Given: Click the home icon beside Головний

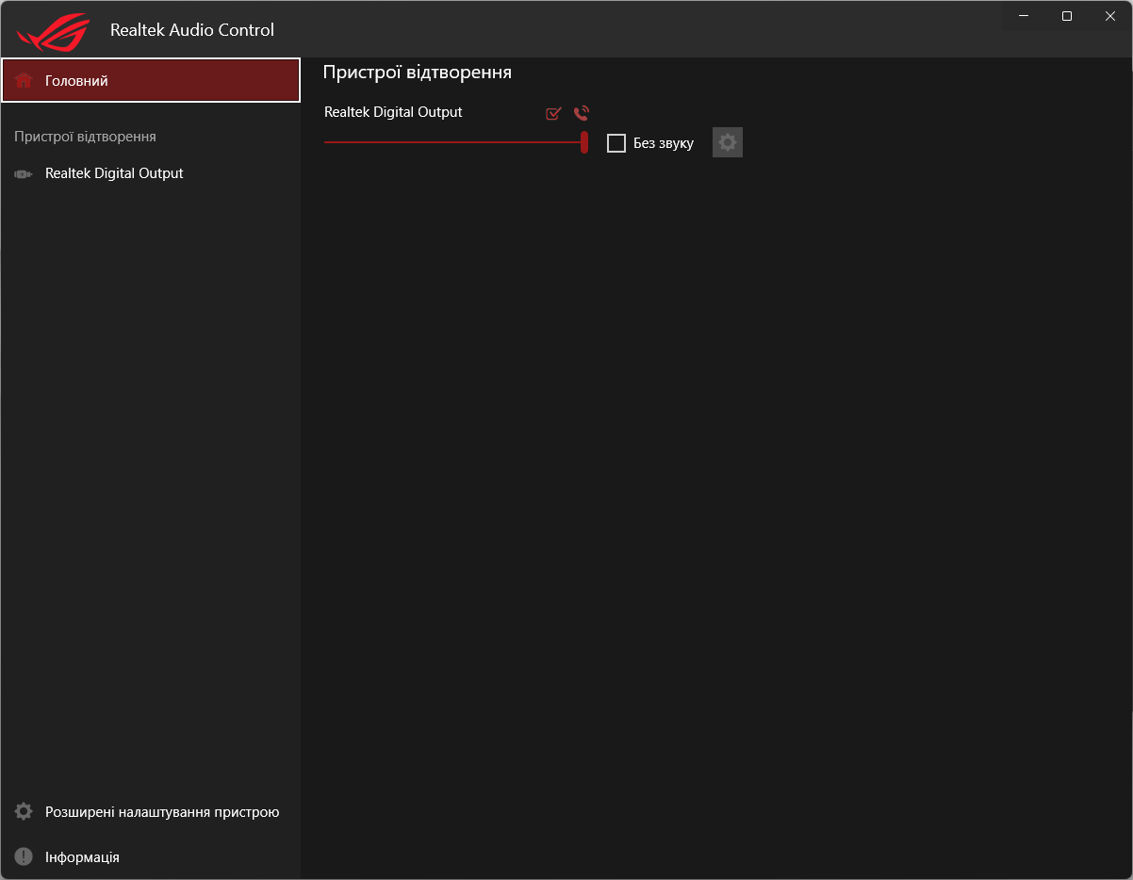Looking at the screenshot, I should tap(24, 80).
